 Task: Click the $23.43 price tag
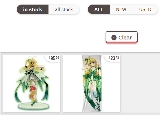point(114,58)
